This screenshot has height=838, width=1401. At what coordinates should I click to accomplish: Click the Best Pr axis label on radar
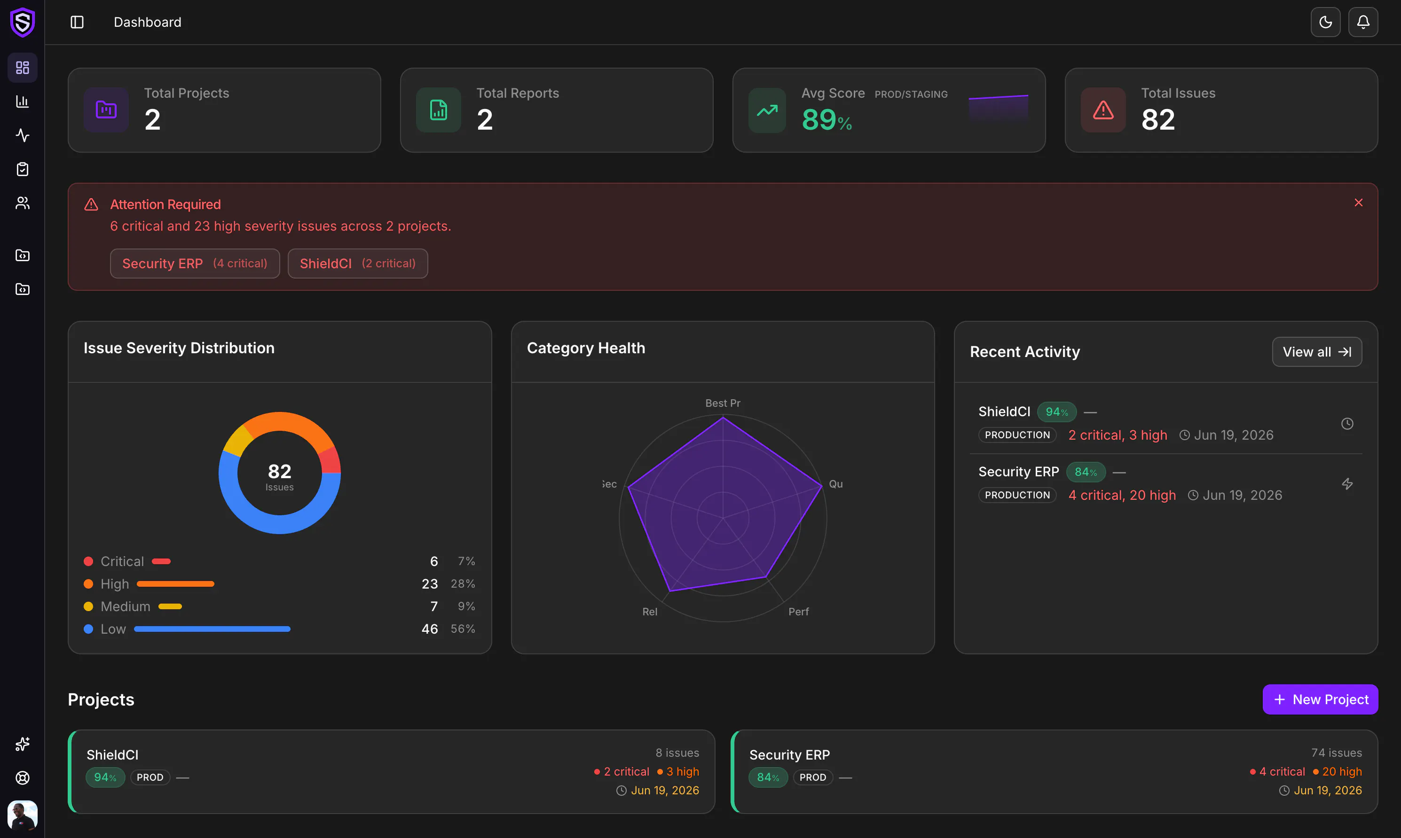[x=723, y=403]
